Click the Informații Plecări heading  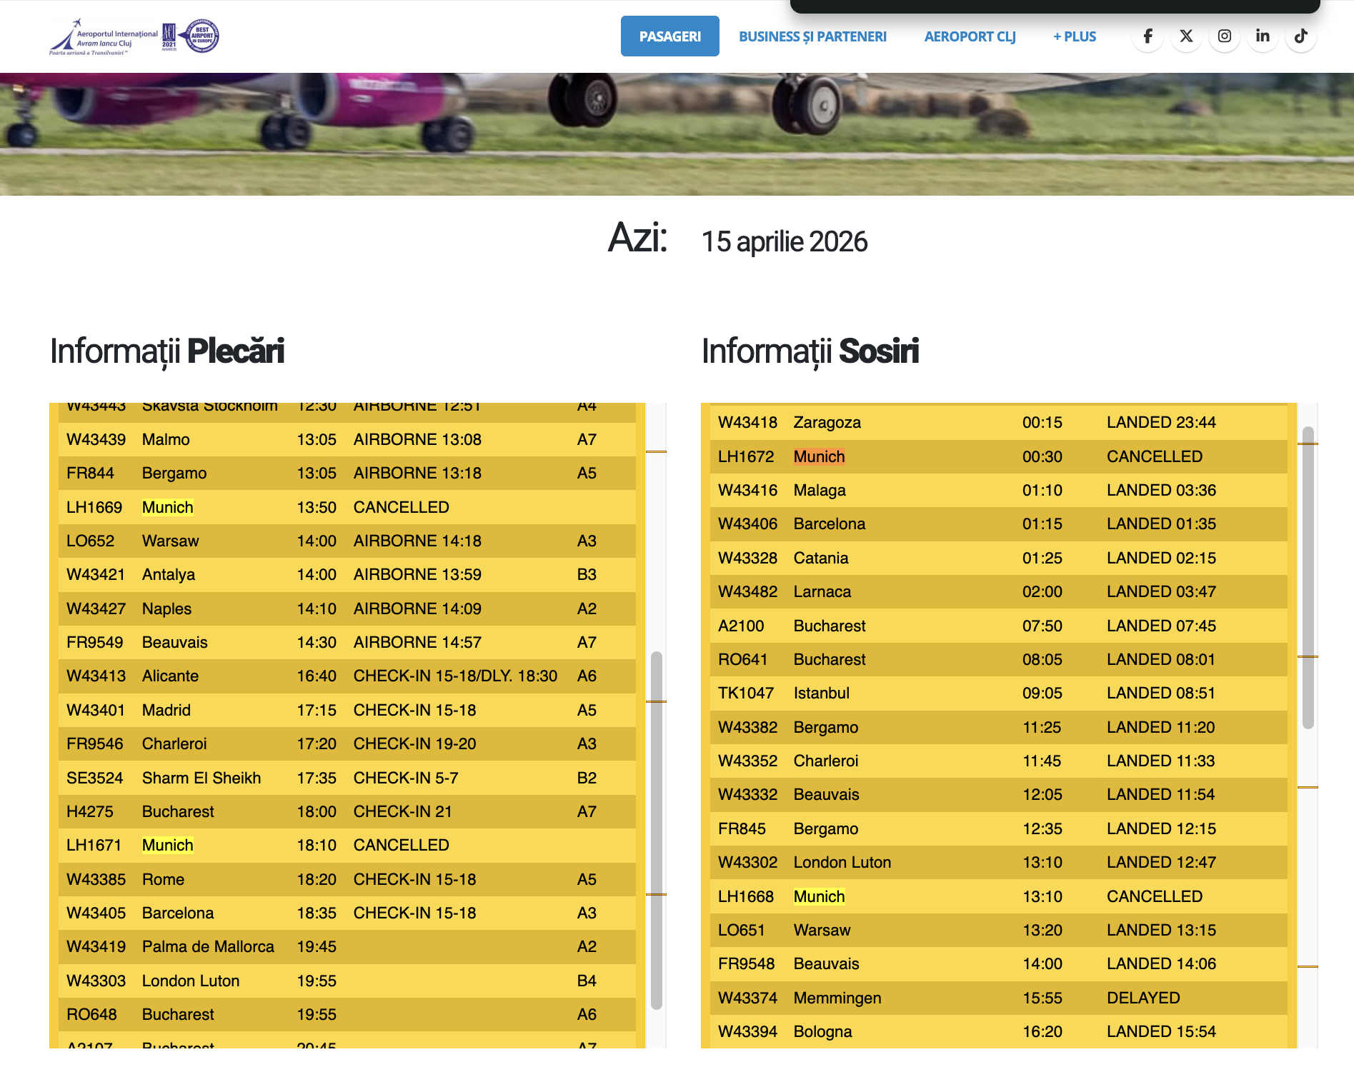(x=167, y=351)
